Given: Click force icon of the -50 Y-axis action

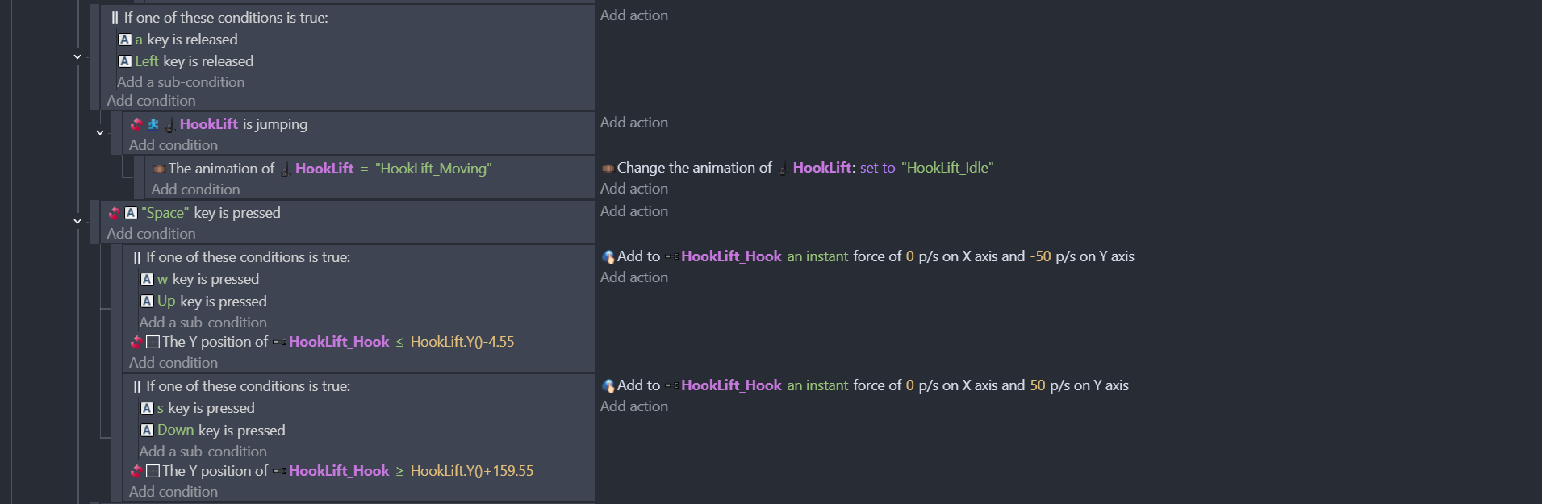Looking at the screenshot, I should point(608,256).
